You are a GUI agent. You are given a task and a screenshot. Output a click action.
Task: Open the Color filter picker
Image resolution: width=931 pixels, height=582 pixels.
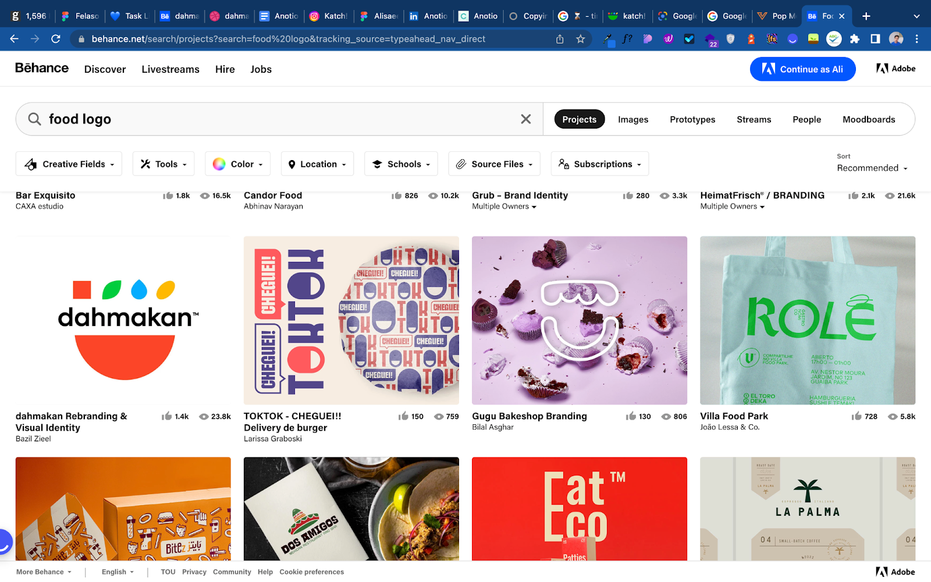(x=237, y=164)
